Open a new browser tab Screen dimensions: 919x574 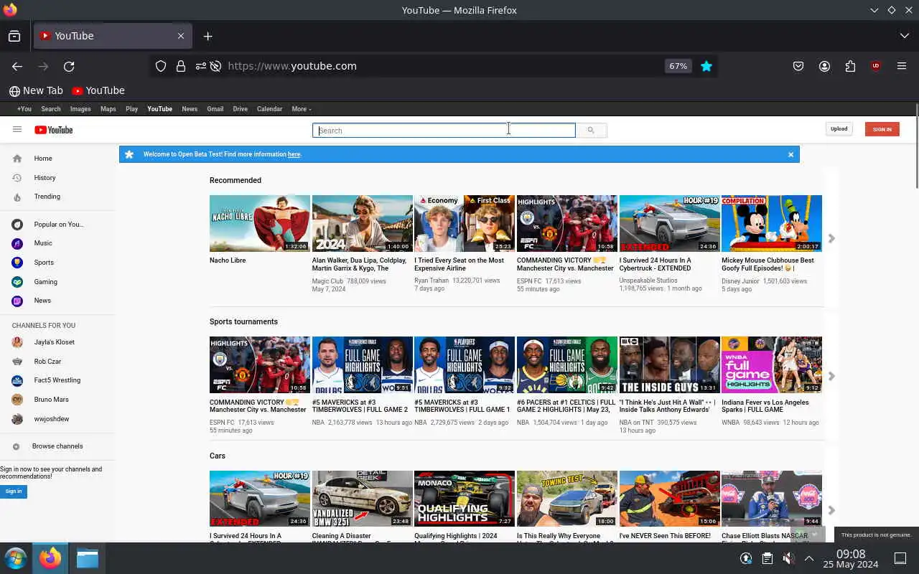207,36
